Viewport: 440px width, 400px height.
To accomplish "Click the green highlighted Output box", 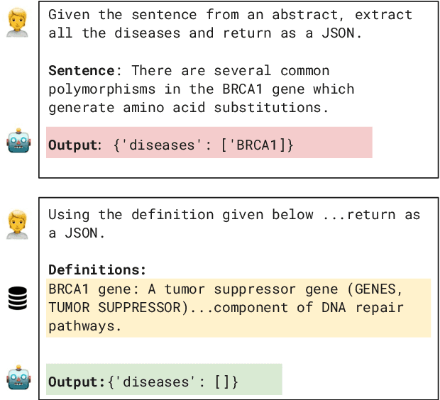I will [x=164, y=379].
